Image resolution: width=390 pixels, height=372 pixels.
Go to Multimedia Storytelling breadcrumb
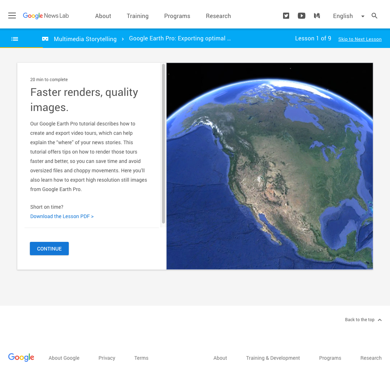click(85, 39)
